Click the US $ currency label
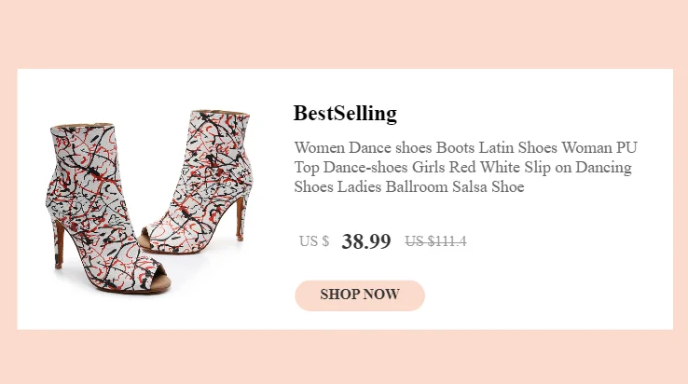 [313, 241]
